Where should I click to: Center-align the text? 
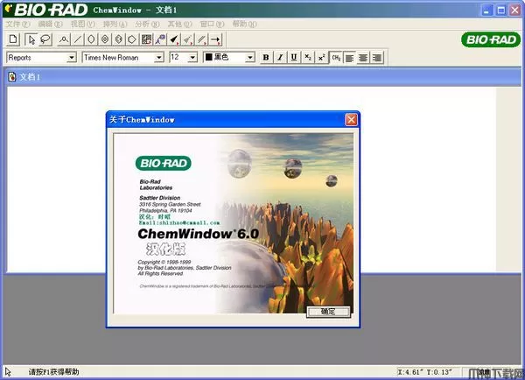click(x=363, y=57)
